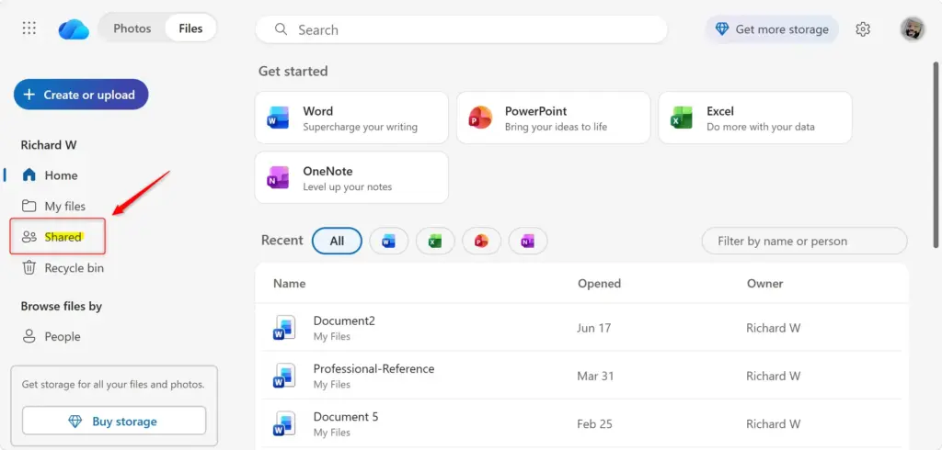Click the Mar 31 opened date
This screenshot has width=942, height=450.
pyautogui.click(x=595, y=376)
